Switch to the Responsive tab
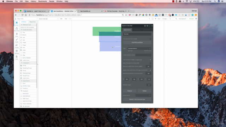Screen dimensions: 226x127 (32, 22)
